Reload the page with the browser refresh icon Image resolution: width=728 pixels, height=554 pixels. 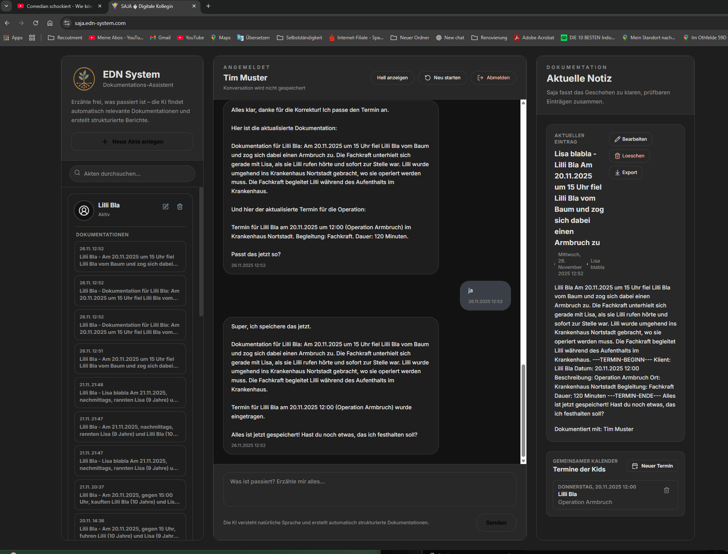click(x=36, y=23)
